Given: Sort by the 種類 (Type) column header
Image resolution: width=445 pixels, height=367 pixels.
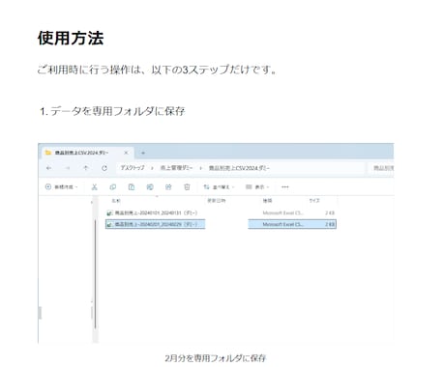Looking at the screenshot, I should click(267, 201).
